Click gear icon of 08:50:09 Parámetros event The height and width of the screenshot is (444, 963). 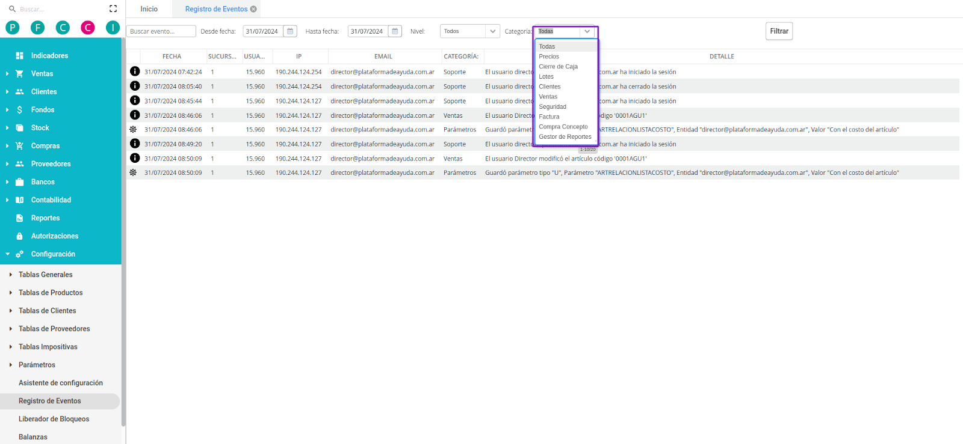tap(133, 172)
